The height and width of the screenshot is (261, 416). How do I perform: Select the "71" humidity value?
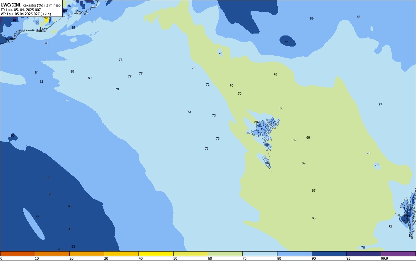(194, 68)
